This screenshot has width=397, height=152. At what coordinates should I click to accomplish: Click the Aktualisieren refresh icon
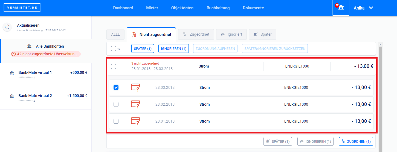7,27
